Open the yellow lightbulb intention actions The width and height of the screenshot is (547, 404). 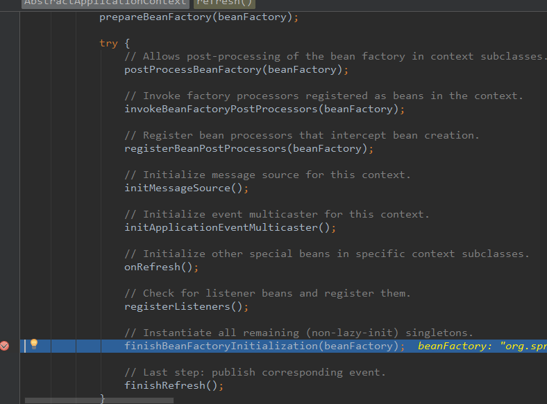(33, 345)
